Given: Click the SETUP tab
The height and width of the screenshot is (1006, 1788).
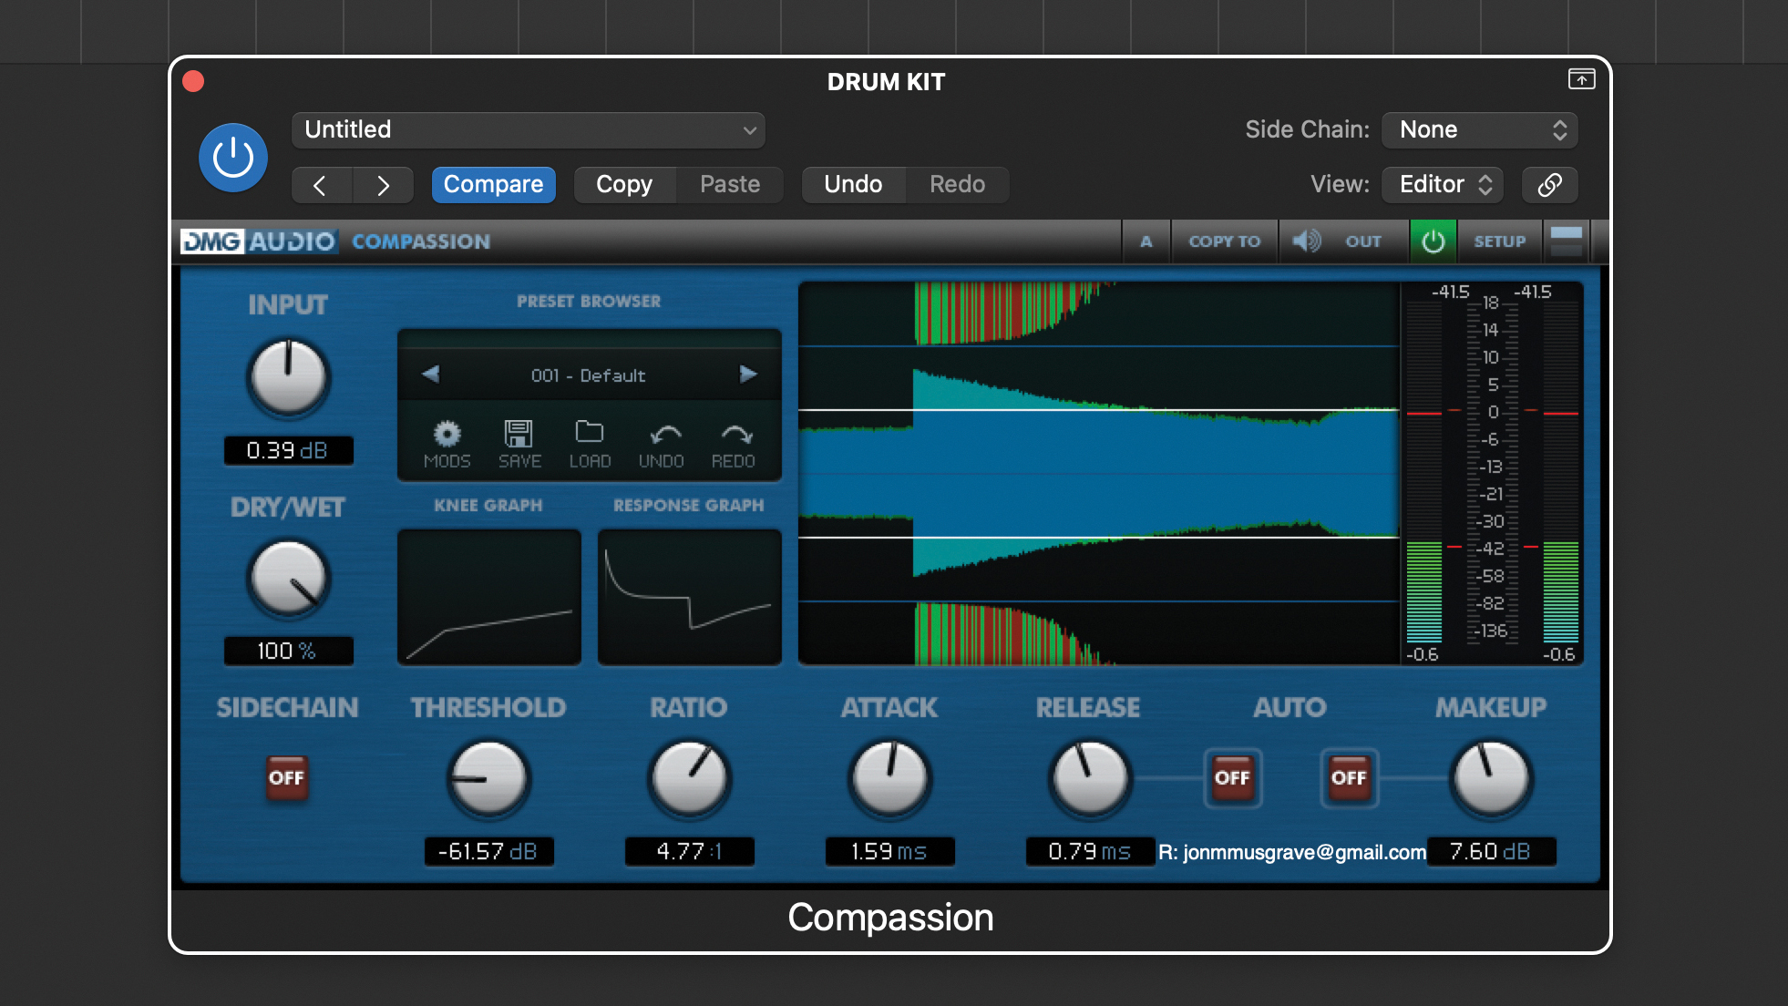Looking at the screenshot, I should coord(1499,241).
